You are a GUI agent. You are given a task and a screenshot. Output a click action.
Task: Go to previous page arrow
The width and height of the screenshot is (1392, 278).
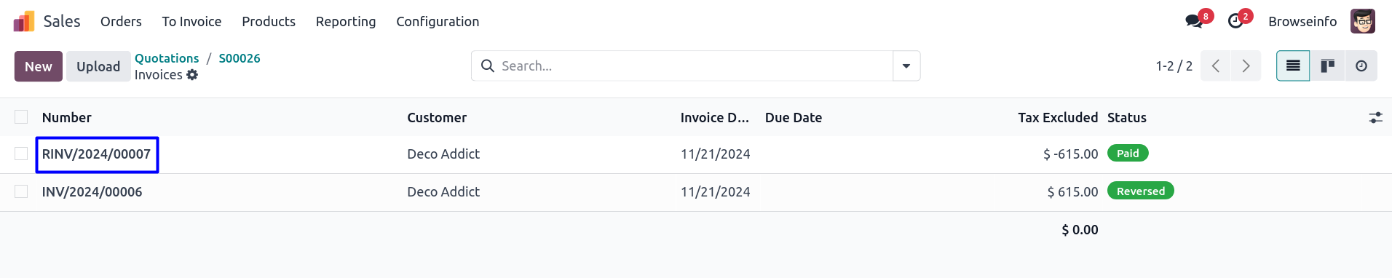[1216, 66]
